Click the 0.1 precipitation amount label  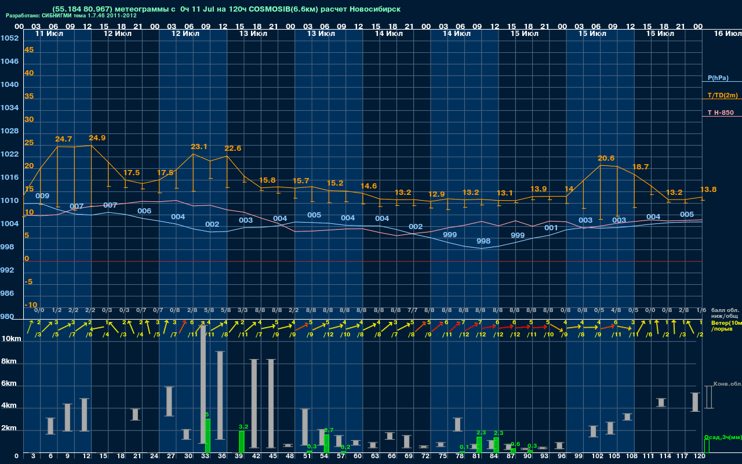click(464, 447)
